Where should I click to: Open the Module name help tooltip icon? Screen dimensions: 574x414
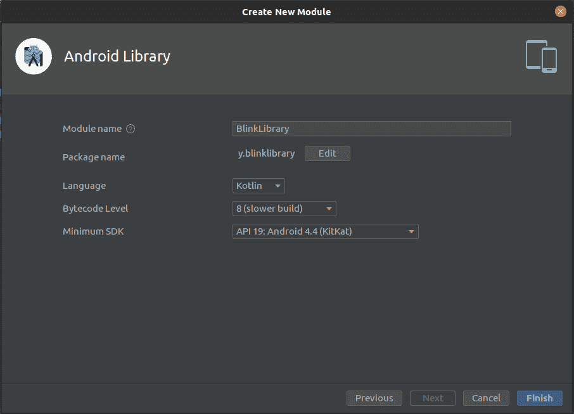pyautogui.click(x=131, y=129)
